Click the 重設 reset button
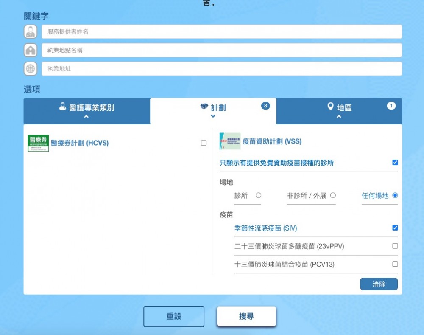 pyautogui.click(x=174, y=316)
